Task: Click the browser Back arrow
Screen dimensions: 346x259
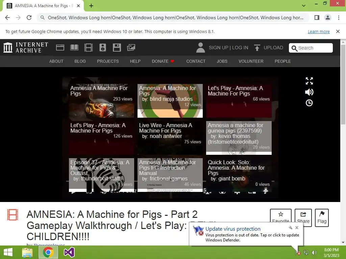Action: [x=7, y=18]
